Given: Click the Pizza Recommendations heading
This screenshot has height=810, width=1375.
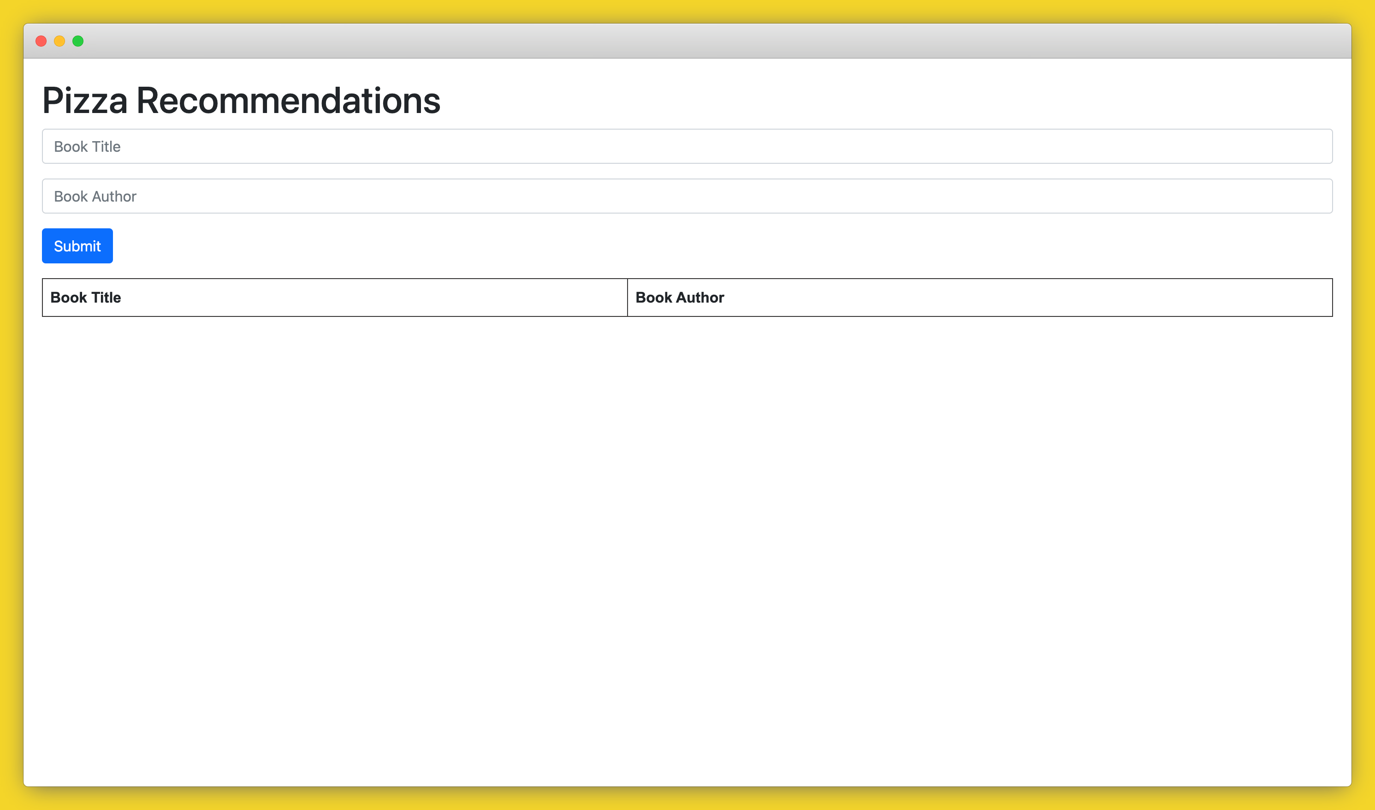Looking at the screenshot, I should point(242,99).
